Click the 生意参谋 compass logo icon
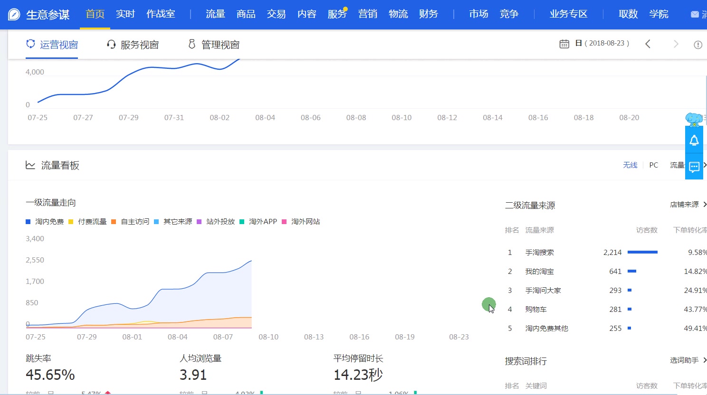This screenshot has width=707, height=395. click(14, 14)
